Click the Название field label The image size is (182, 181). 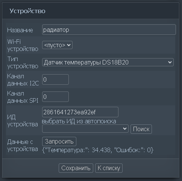click(x=20, y=30)
